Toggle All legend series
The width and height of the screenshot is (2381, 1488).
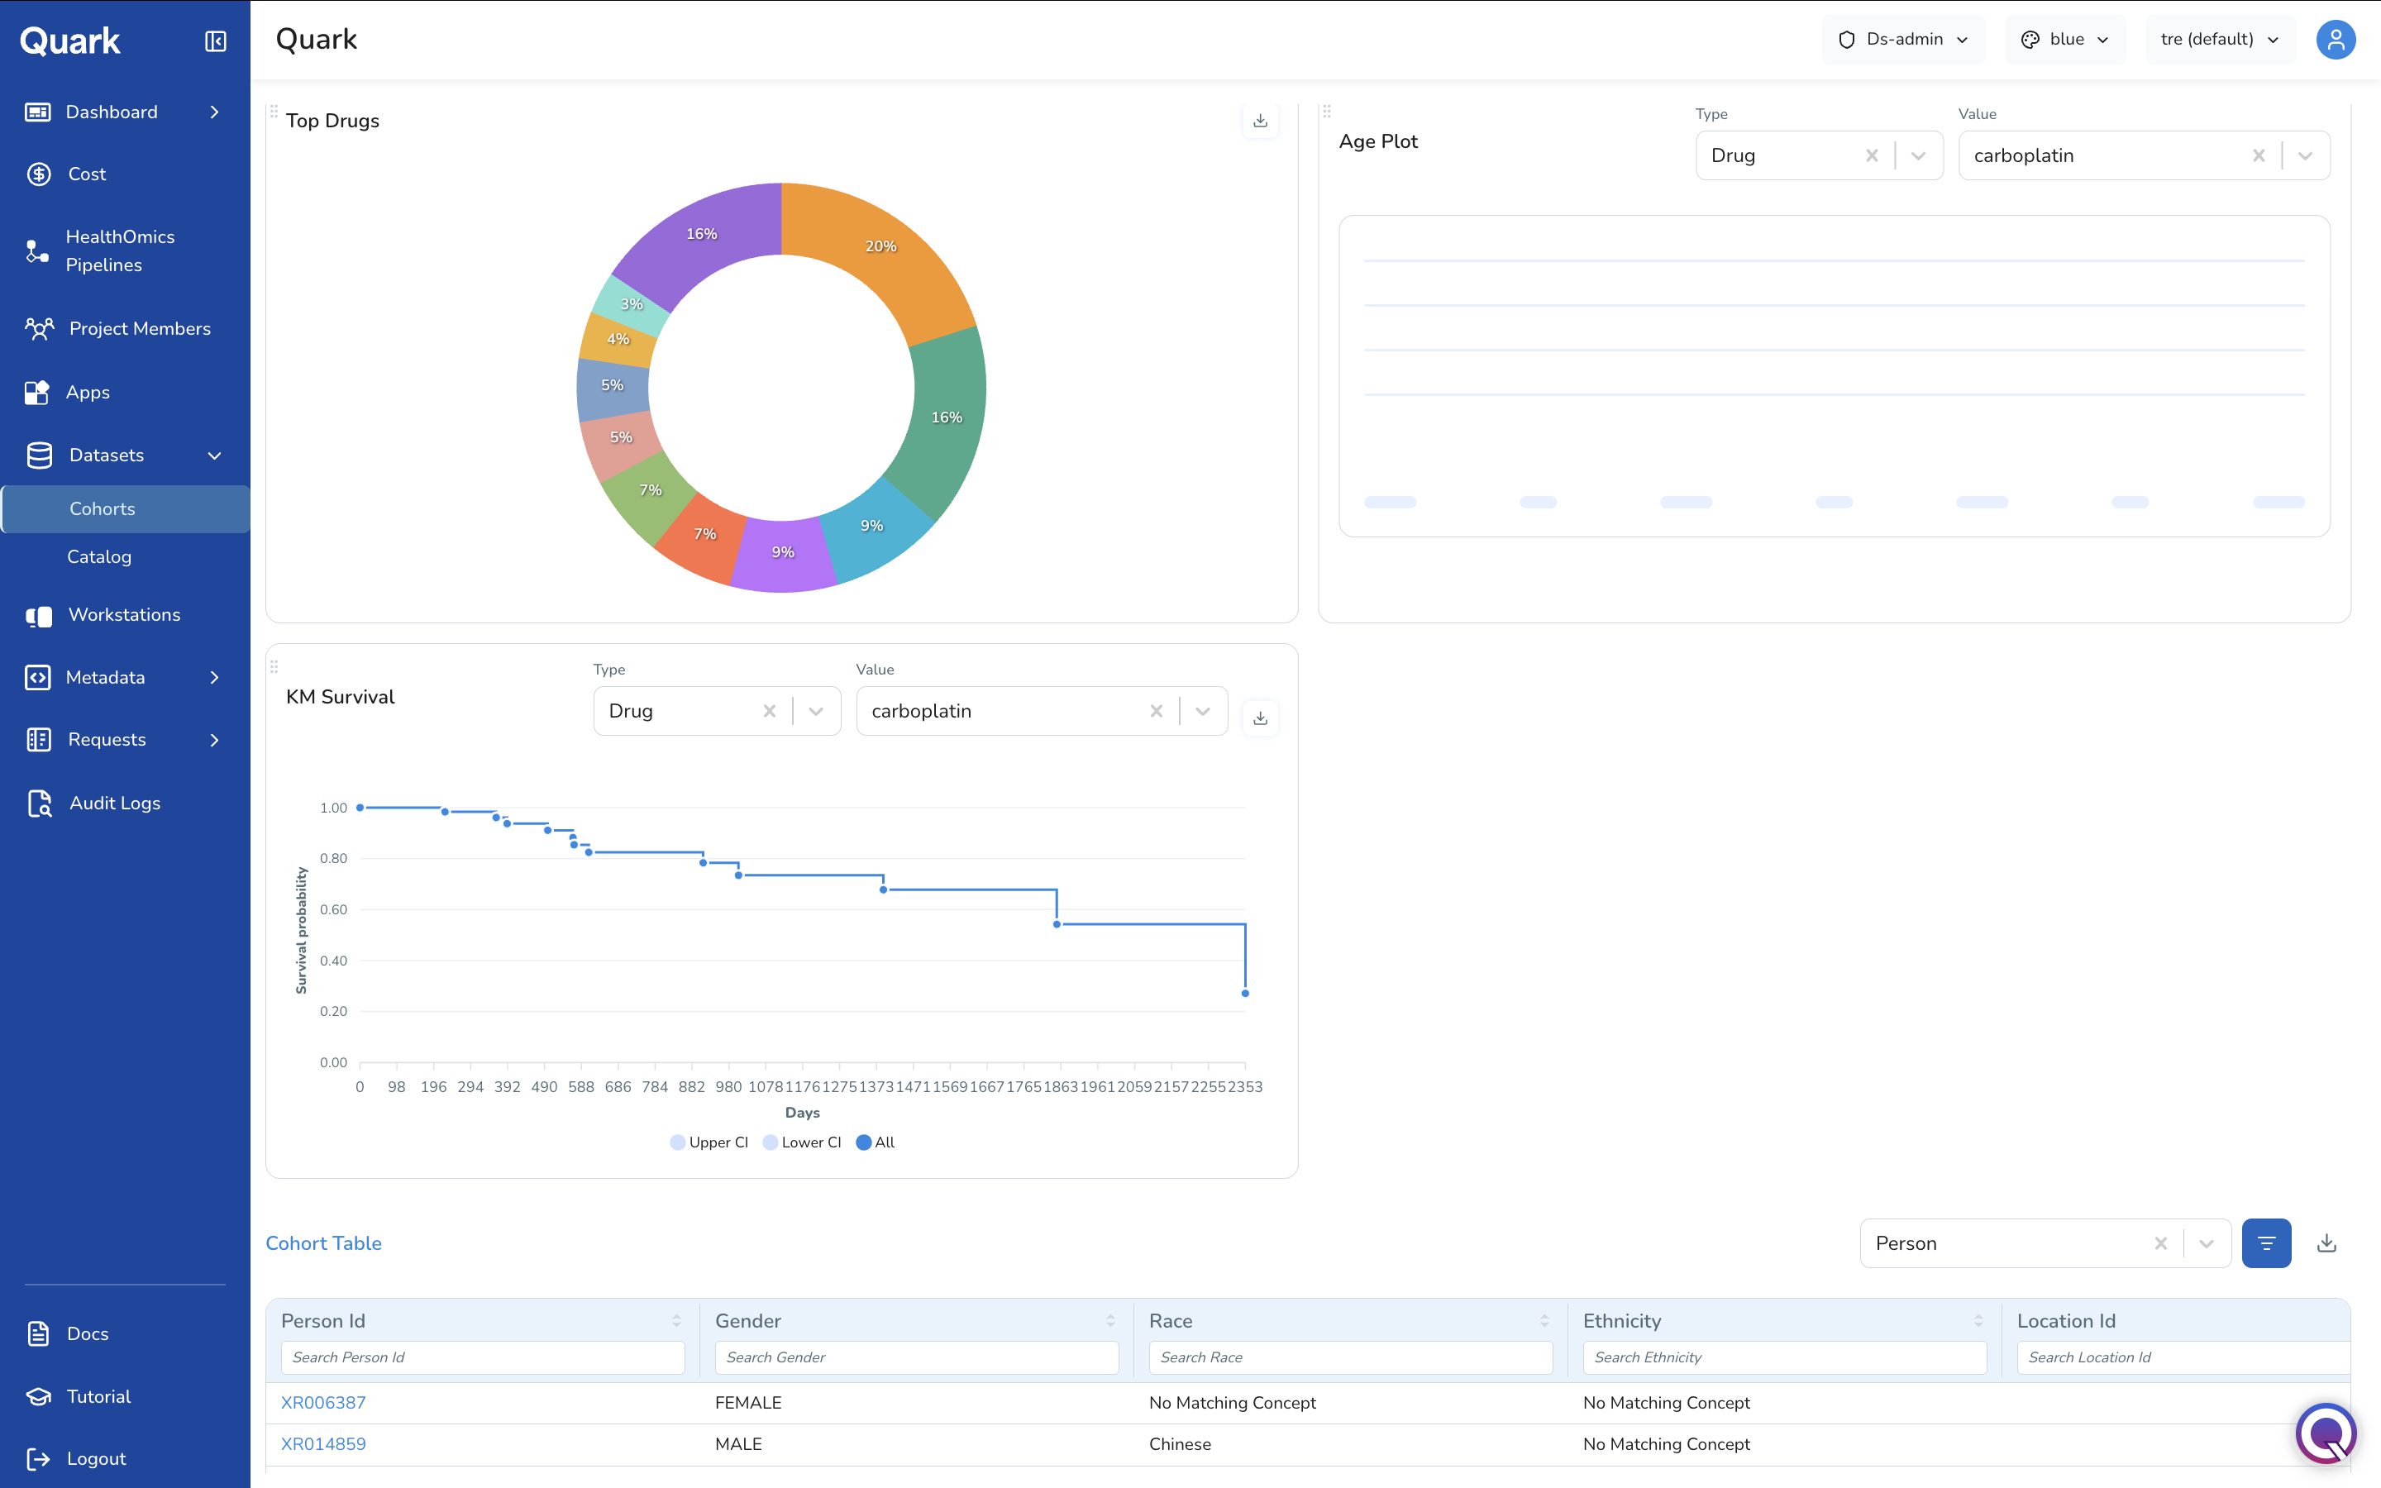(875, 1142)
